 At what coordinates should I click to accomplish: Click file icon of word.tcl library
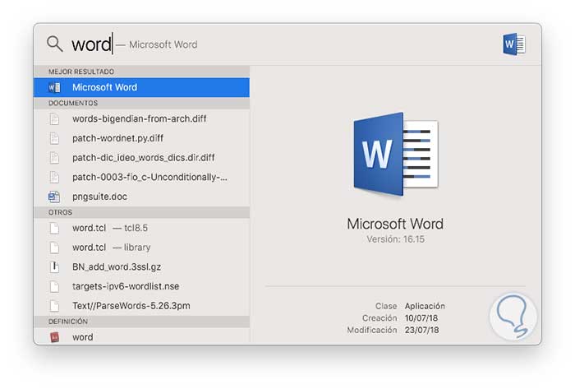coord(54,248)
